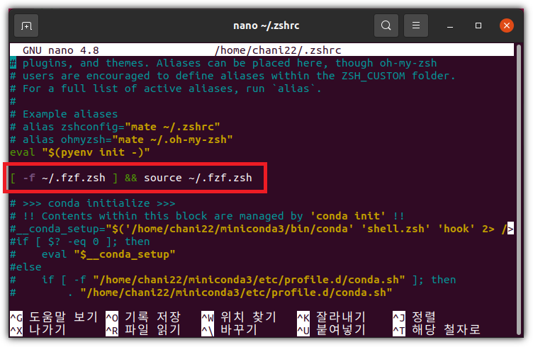533x347 pixels.
Task: Click the 'Contents within this block' line
Action: pyautogui.click(x=208, y=216)
